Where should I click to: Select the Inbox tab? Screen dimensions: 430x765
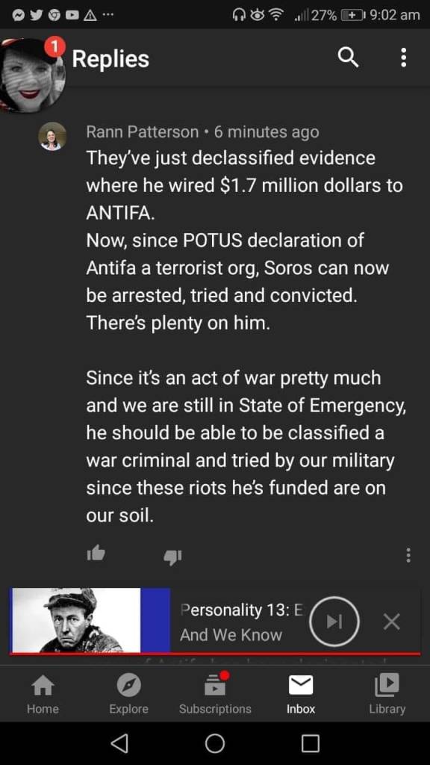(x=301, y=694)
